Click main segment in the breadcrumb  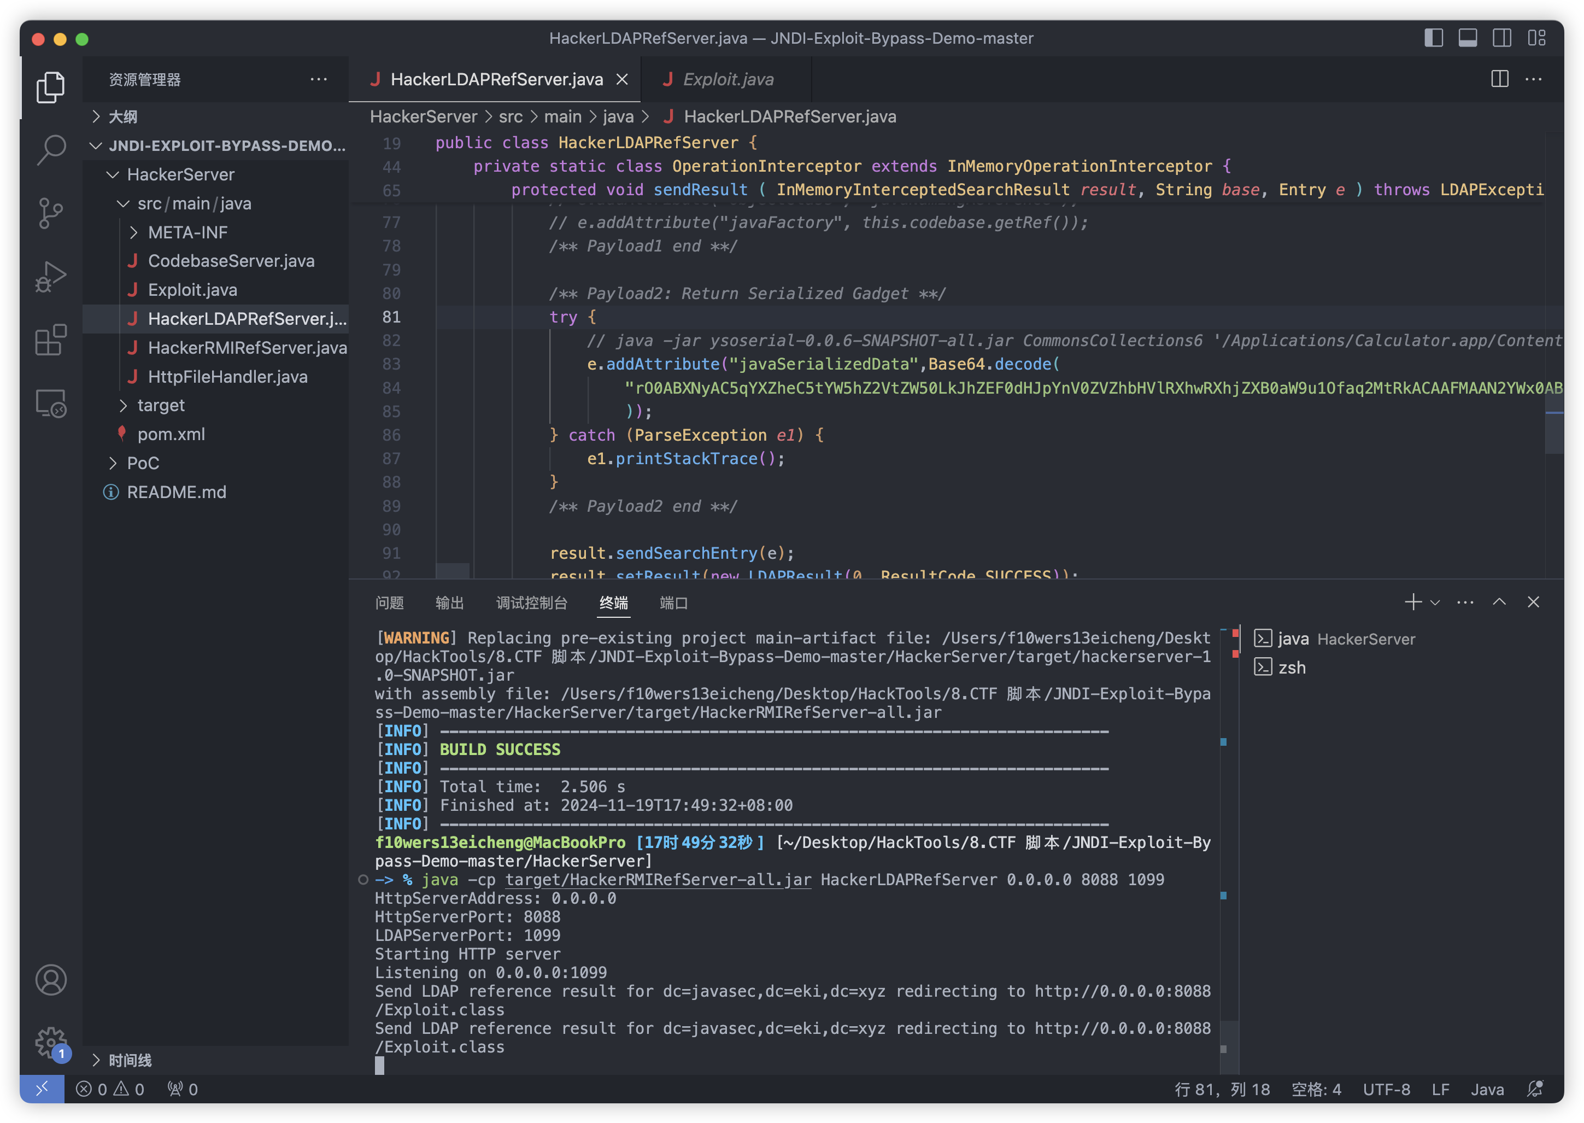(x=562, y=116)
